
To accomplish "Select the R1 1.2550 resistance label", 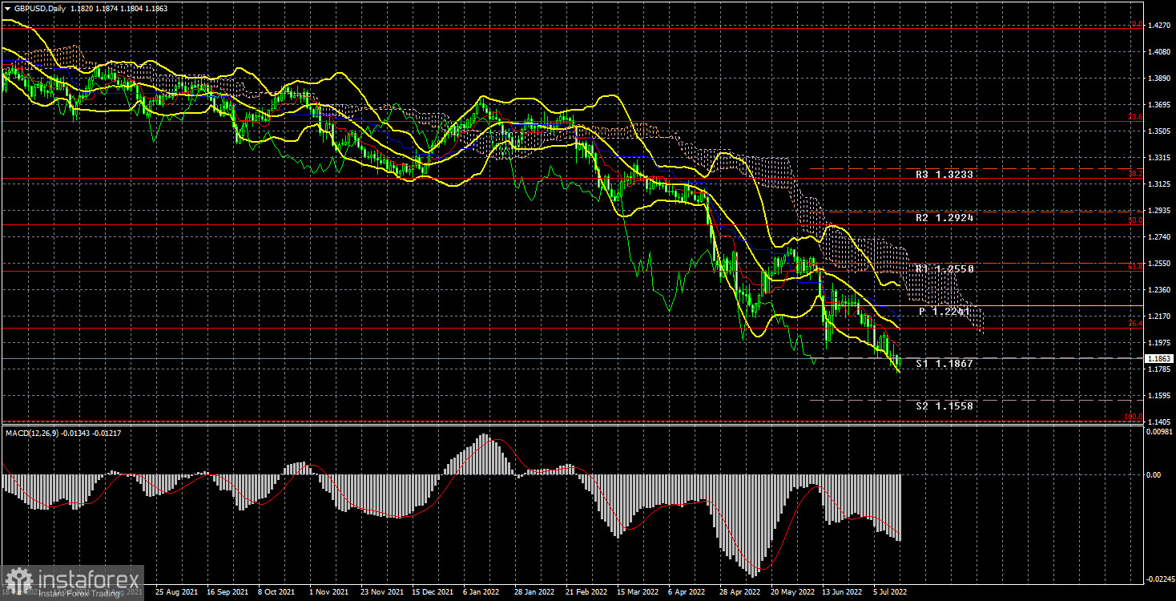I will (x=944, y=268).
